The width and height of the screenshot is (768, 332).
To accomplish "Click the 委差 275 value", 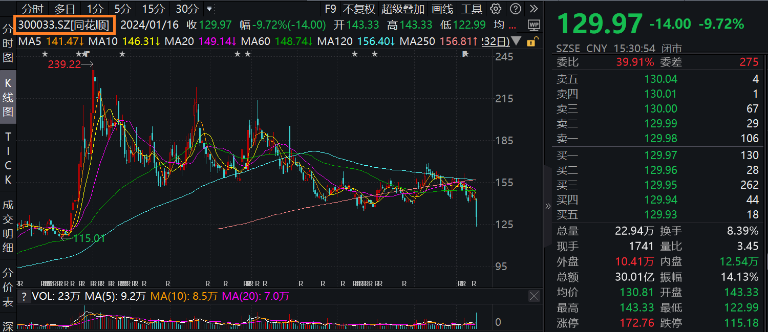I will 749,62.
